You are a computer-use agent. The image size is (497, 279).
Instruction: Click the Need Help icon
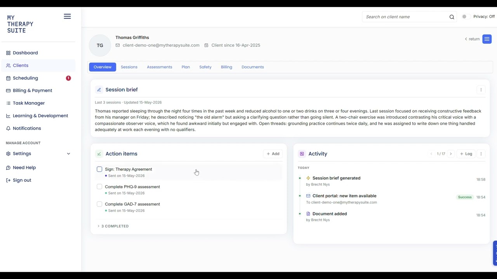8,168
